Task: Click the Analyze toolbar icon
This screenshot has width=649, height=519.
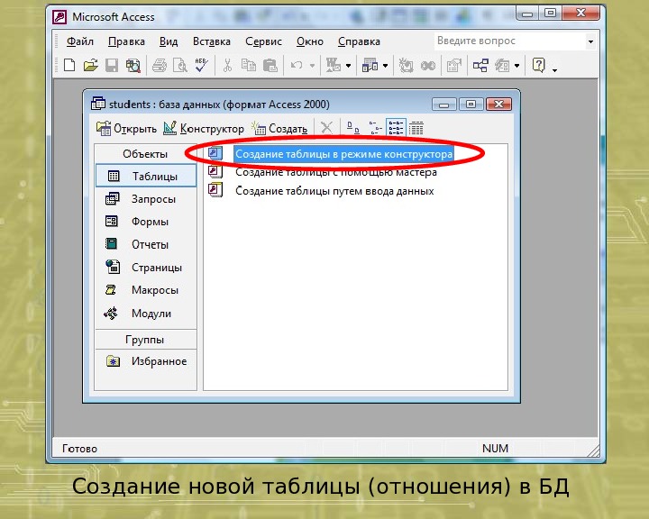Action: tap(370, 66)
